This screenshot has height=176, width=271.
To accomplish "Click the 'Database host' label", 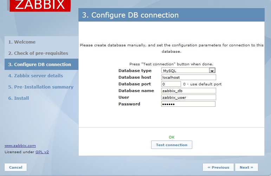I will pos(135,77).
